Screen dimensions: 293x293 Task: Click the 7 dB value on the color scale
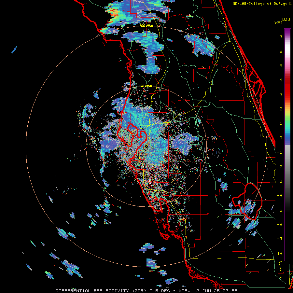[x=281, y=36]
